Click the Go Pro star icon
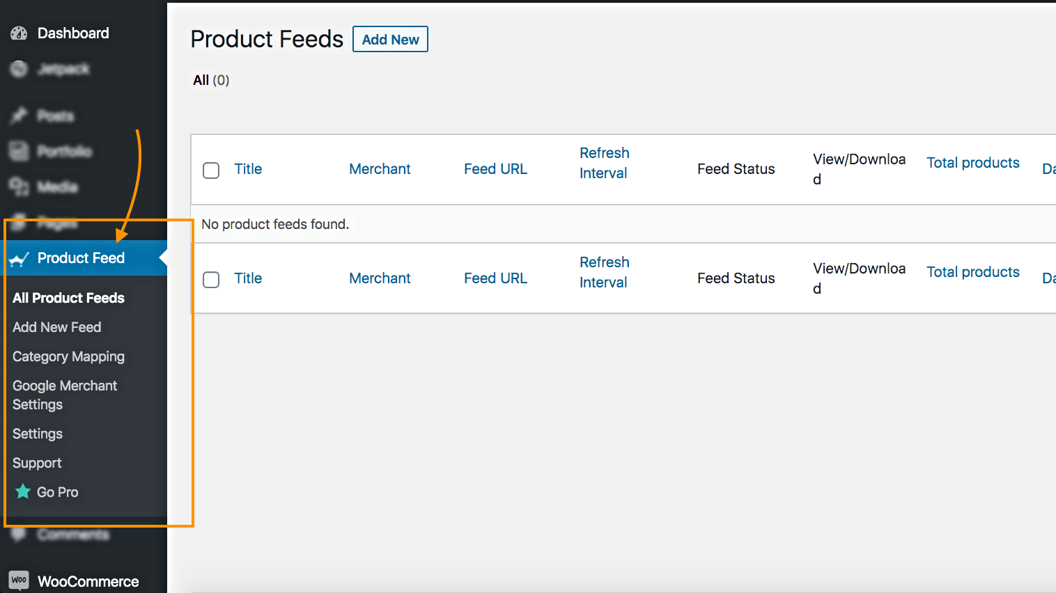Image resolution: width=1056 pixels, height=593 pixels. click(x=23, y=491)
